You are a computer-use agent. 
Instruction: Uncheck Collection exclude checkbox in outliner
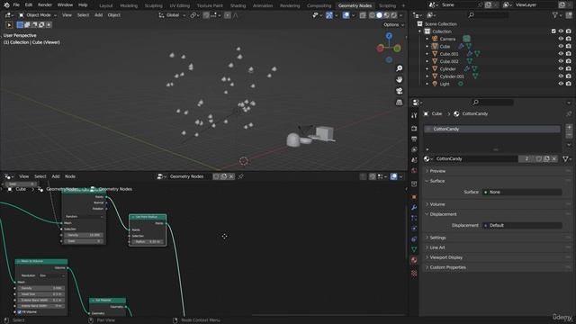coord(553,31)
